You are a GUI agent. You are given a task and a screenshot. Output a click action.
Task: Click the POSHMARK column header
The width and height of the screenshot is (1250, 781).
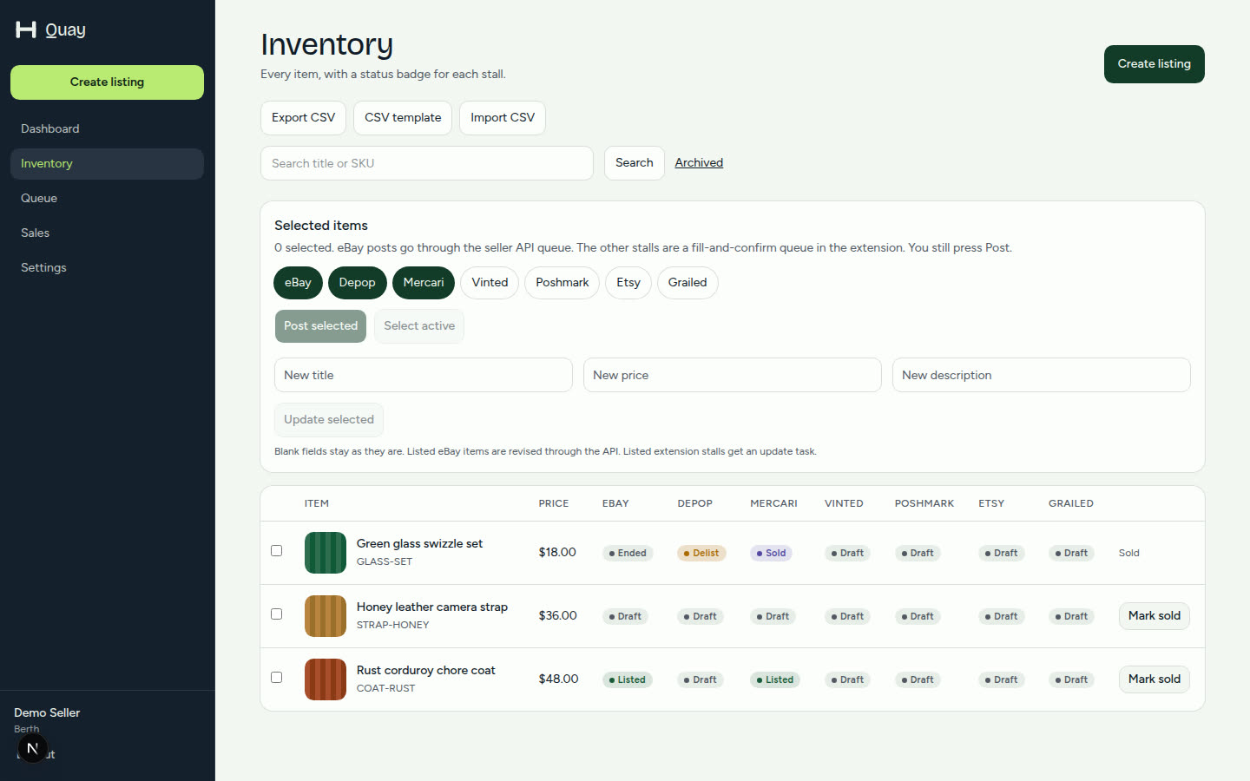click(924, 503)
